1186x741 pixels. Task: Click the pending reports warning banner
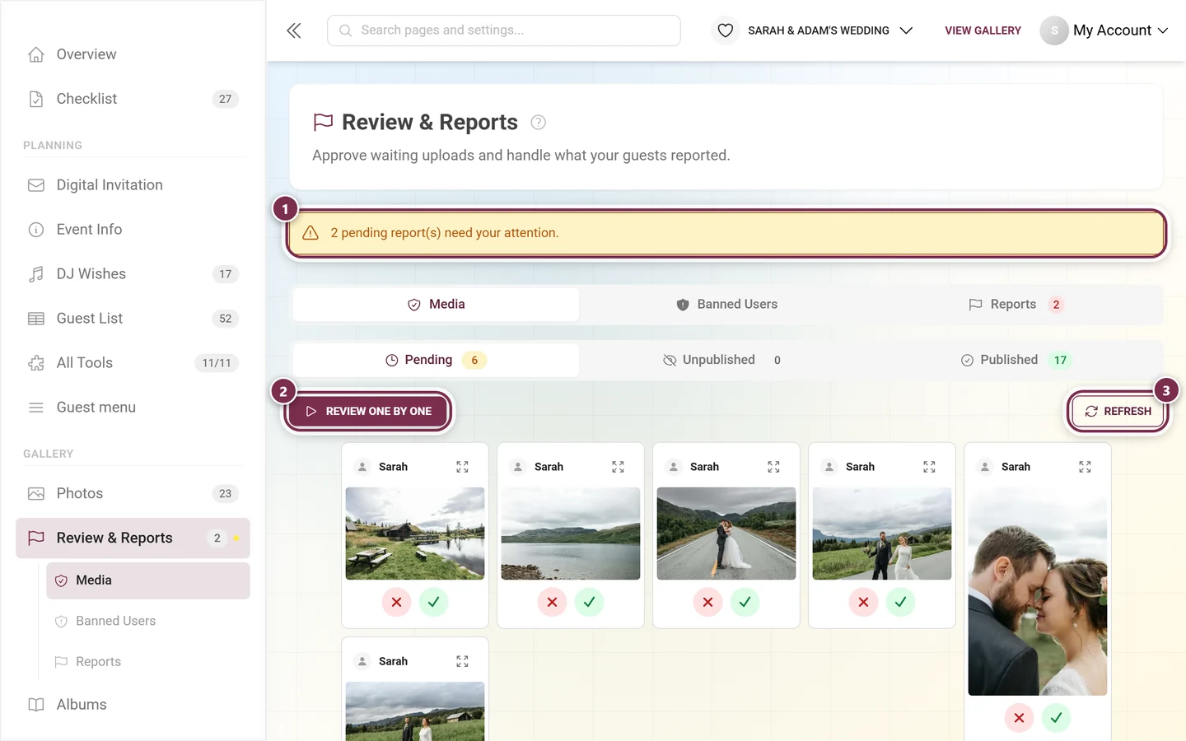click(726, 233)
